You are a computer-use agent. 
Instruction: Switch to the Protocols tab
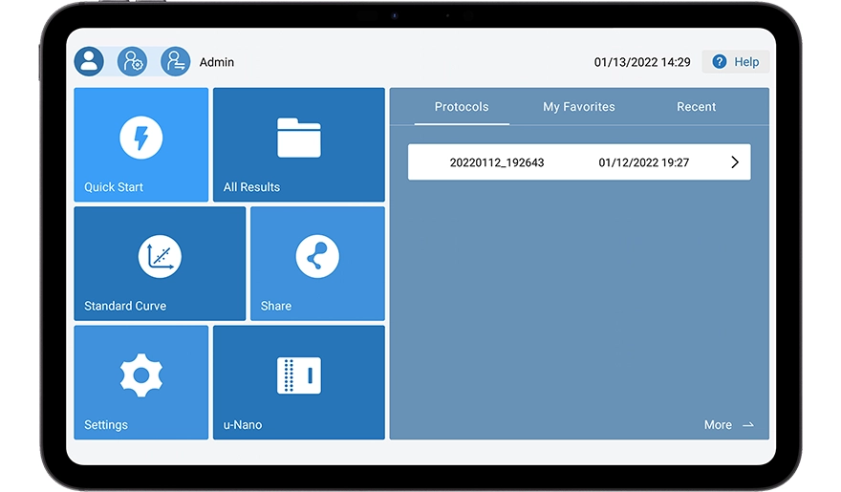(x=462, y=107)
